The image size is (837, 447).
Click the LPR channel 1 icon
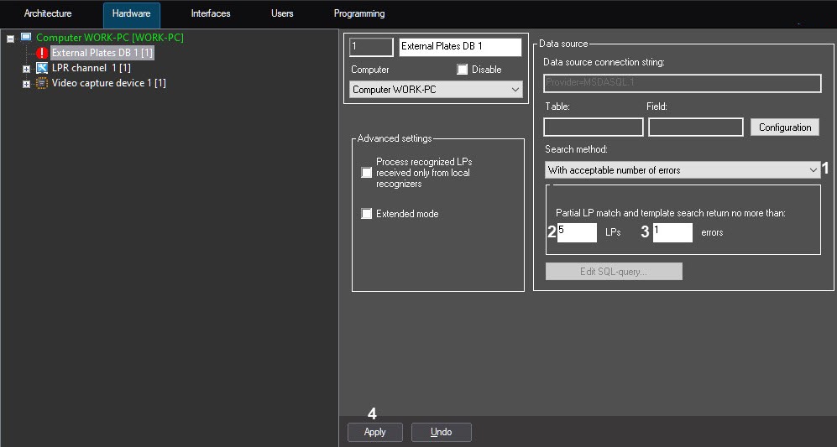(42, 68)
